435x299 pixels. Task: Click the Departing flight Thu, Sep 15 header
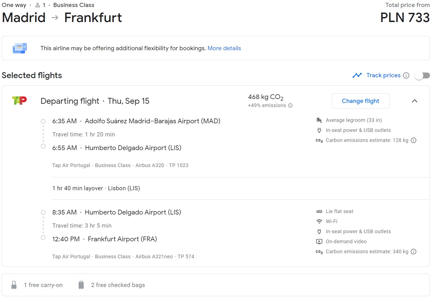pyautogui.click(x=95, y=101)
